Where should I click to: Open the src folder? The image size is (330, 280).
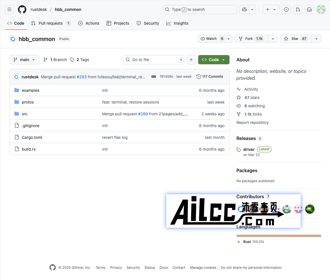pos(25,114)
